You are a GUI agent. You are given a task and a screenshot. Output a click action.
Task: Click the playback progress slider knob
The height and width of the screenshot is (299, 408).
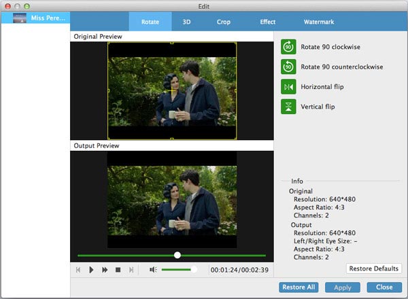[177, 255]
